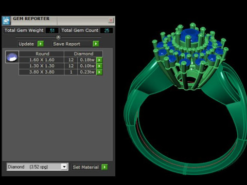Click the Save Report green arrow
Screen dimensions: 247x185
pyautogui.click(x=96, y=44)
